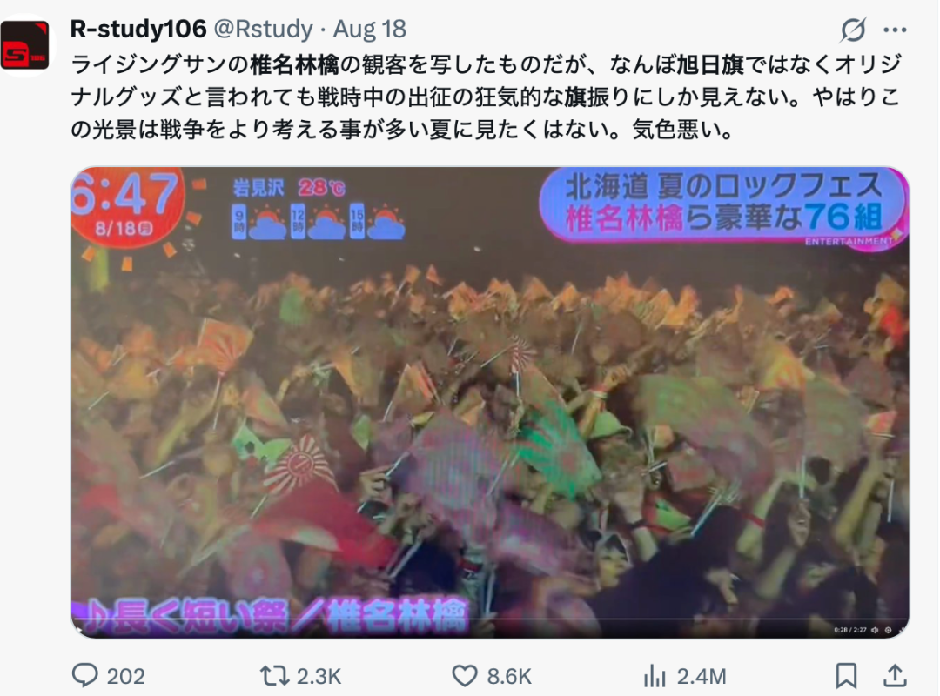
Task: Click the bold 旭日旗 keyword in tweet
Action: [x=710, y=64]
